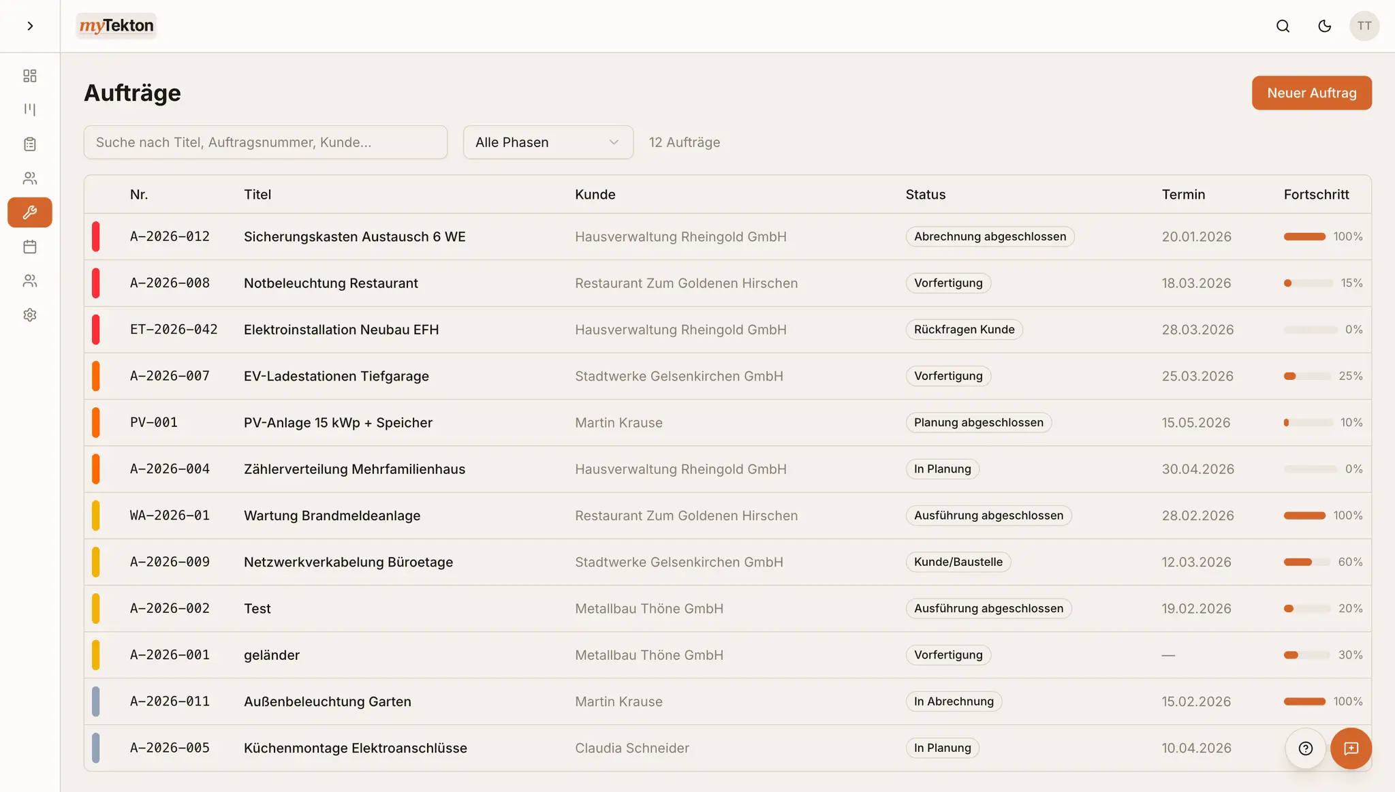Open order Außenbeleuchtung Garten
This screenshot has height=792, width=1395.
(x=328, y=701)
